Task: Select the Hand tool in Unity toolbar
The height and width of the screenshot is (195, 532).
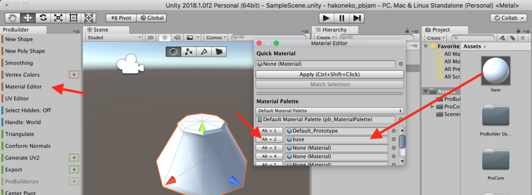Action: click(x=12, y=18)
